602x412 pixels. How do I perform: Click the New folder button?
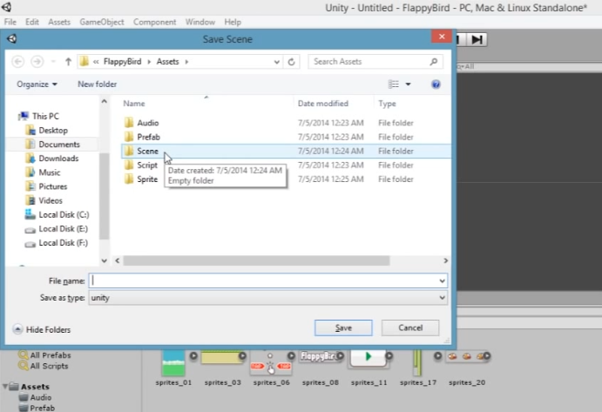pos(97,84)
